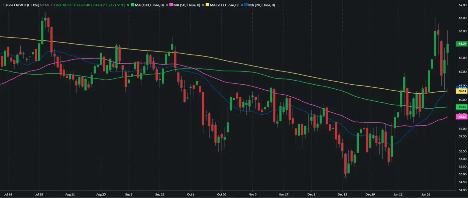
Task: Remove the MA (20, Close, 0) indicator via its X
Action: point(242,5)
